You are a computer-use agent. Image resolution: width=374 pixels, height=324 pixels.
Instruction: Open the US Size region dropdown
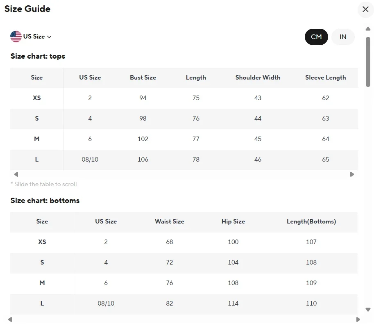[34, 37]
